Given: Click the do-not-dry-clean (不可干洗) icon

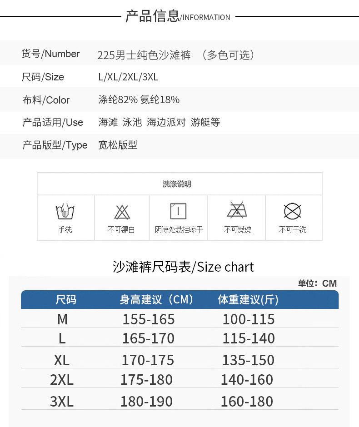Looking at the screenshot, I should [292, 212].
